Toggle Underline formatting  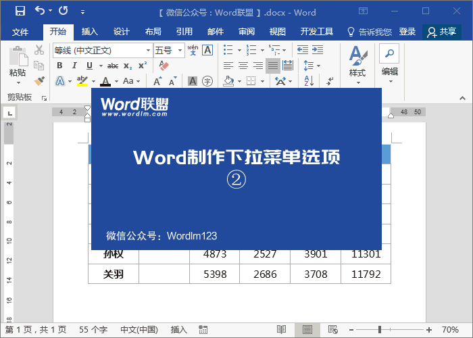(x=89, y=66)
